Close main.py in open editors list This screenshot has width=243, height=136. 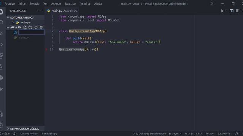(13, 23)
